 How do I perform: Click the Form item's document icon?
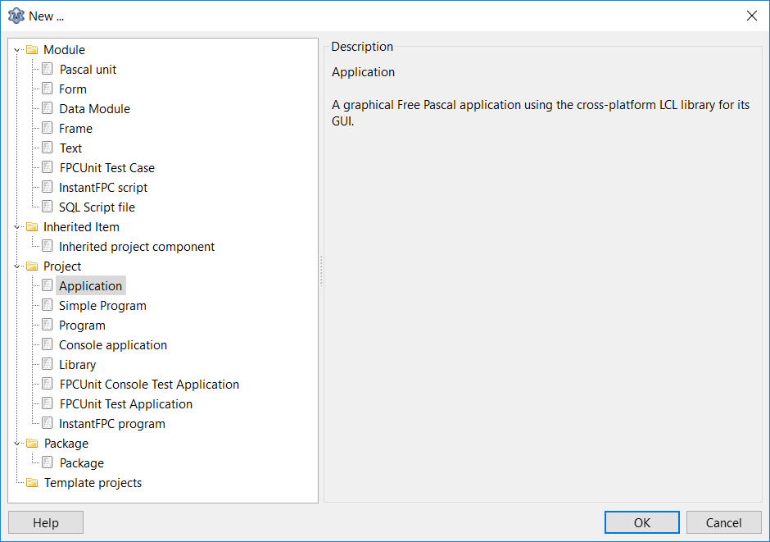coord(48,89)
